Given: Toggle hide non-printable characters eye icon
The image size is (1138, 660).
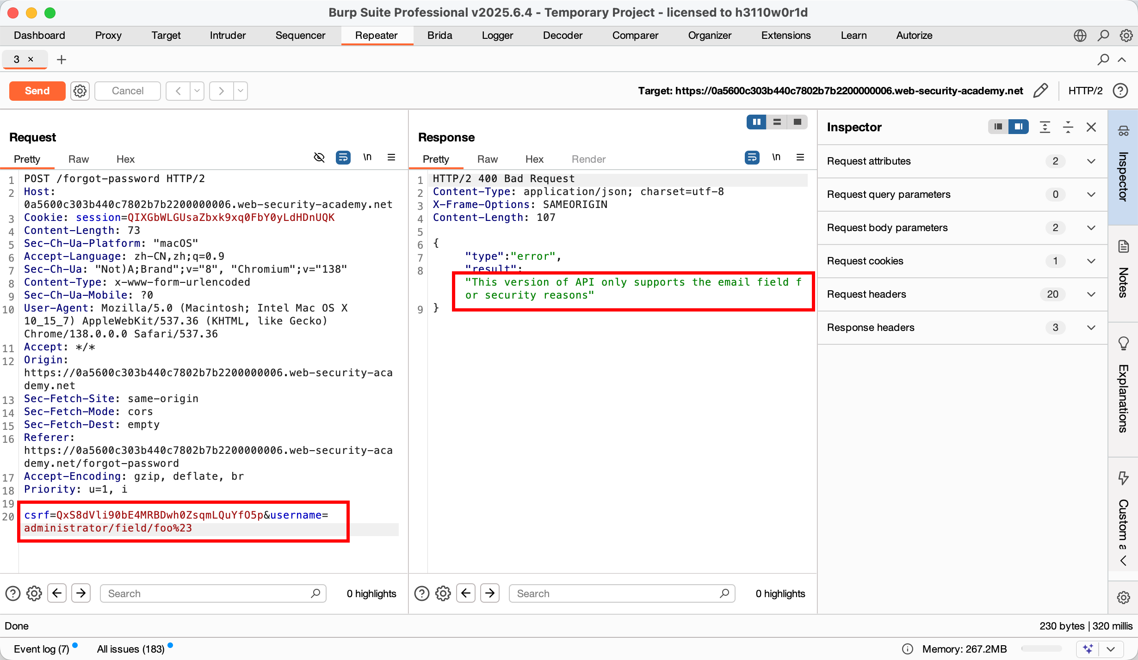Looking at the screenshot, I should point(319,158).
